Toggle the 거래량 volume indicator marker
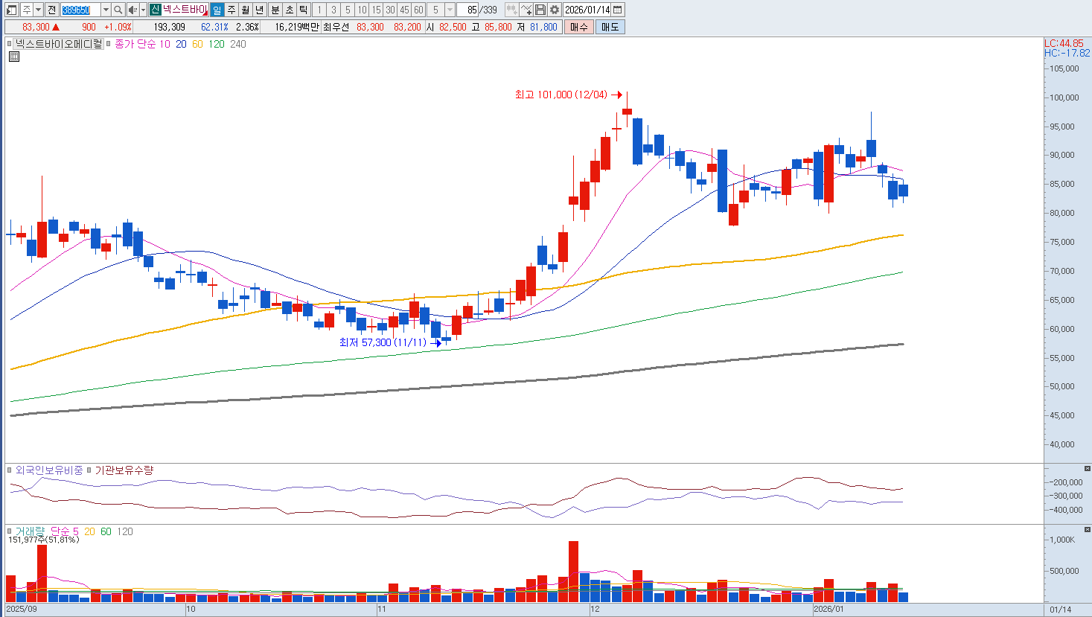1092x617 pixels. coord(10,531)
